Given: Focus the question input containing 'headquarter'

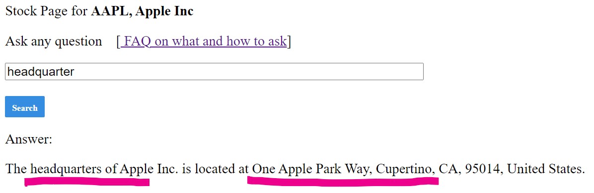Looking at the screenshot, I should click(x=214, y=71).
